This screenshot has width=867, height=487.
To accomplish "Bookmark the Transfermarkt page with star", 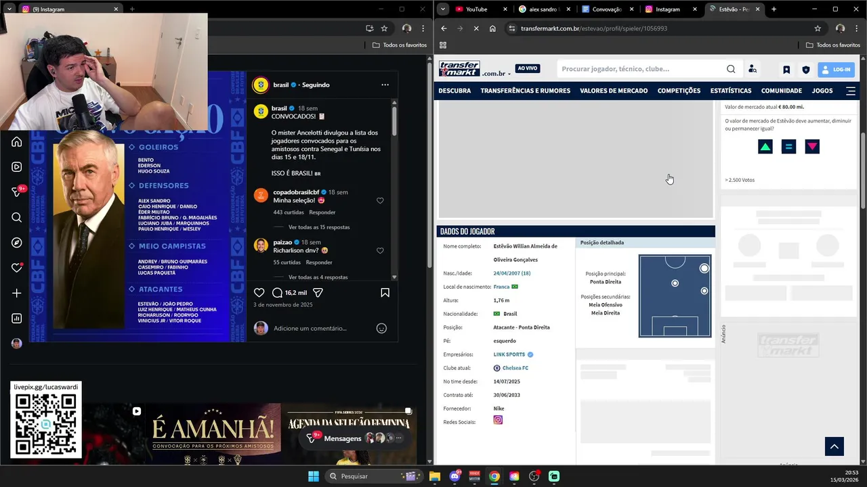I will click(818, 28).
